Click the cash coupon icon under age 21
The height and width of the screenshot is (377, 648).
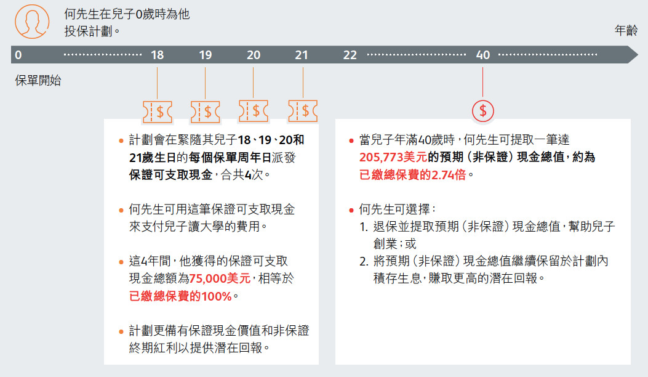pyautogui.click(x=303, y=111)
